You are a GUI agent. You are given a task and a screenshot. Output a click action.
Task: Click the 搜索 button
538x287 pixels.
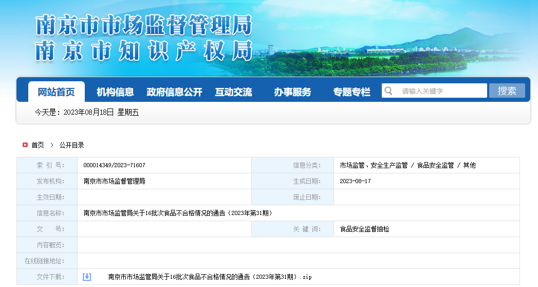[x=507, y=91]
